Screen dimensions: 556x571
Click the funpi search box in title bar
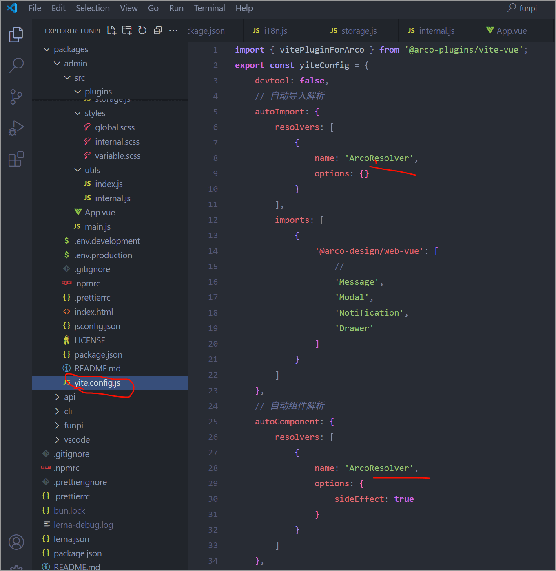tap(528, 8)
